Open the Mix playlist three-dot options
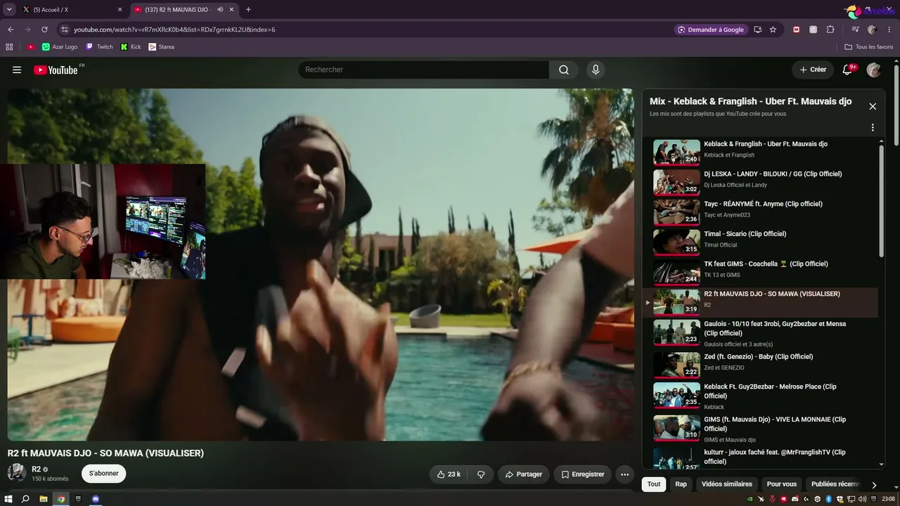This screenshot has width=900, height=506. [x=873, y=128]
